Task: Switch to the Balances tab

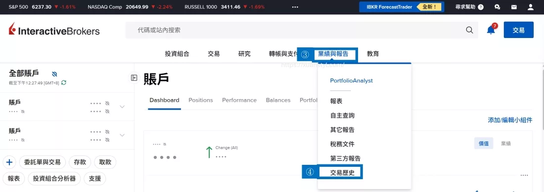Action: 278,100
